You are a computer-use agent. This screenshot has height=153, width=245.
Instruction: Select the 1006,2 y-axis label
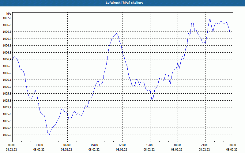pos(7,73)
